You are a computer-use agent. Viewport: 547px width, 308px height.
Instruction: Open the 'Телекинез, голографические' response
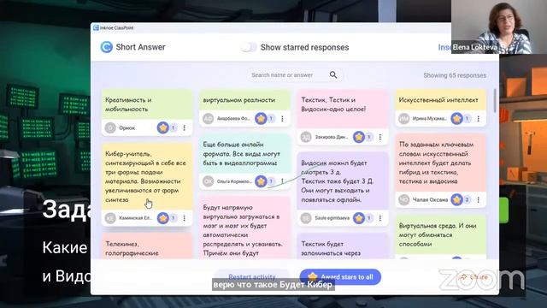(147, 246)
